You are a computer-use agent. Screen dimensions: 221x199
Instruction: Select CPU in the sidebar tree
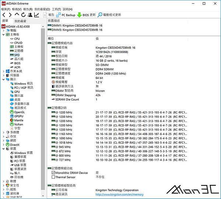click(x=15, y=39)
